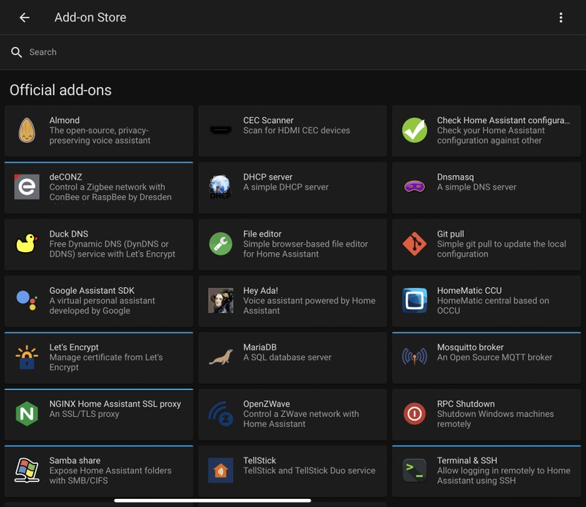Click the yellow Duck DNS icon

tap(27, 244)
